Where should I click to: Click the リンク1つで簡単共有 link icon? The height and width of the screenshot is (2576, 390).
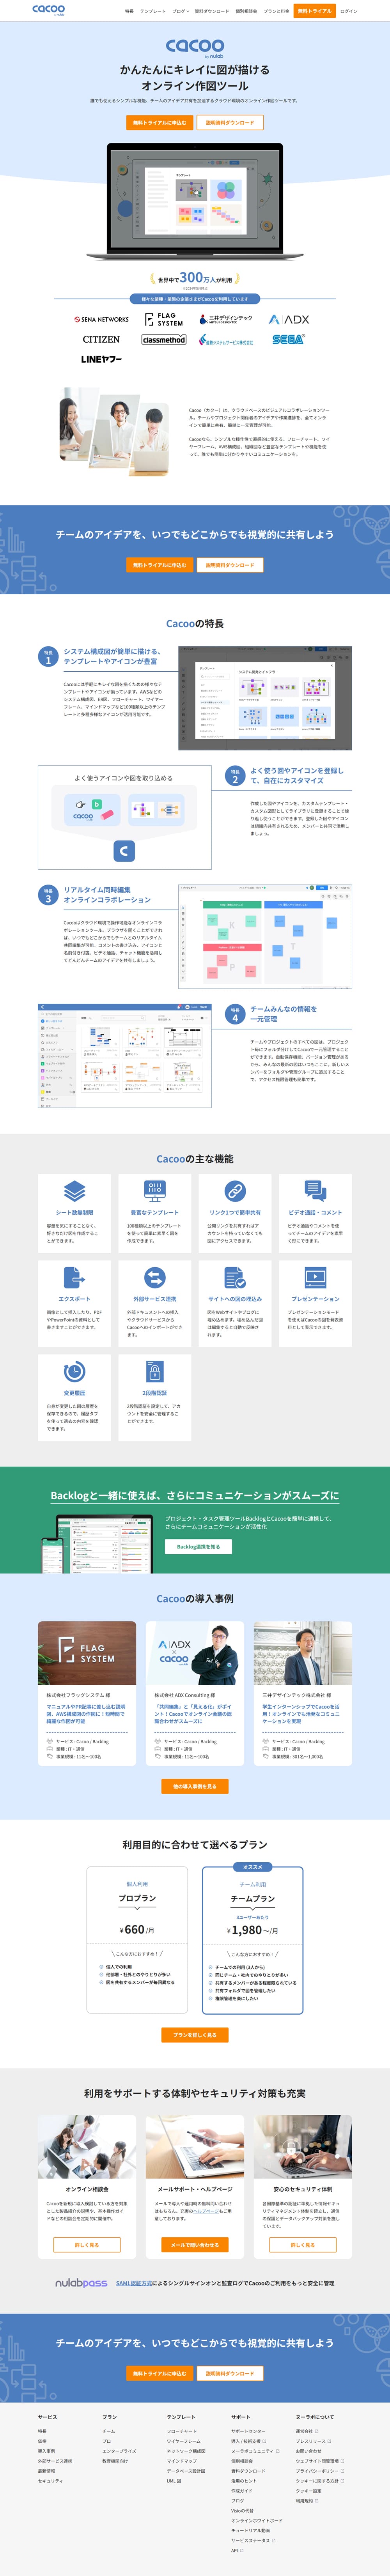235,1191
